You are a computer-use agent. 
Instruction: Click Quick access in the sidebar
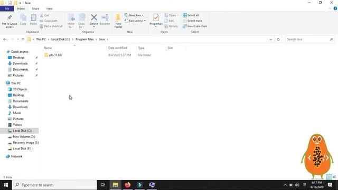(17, 52)
